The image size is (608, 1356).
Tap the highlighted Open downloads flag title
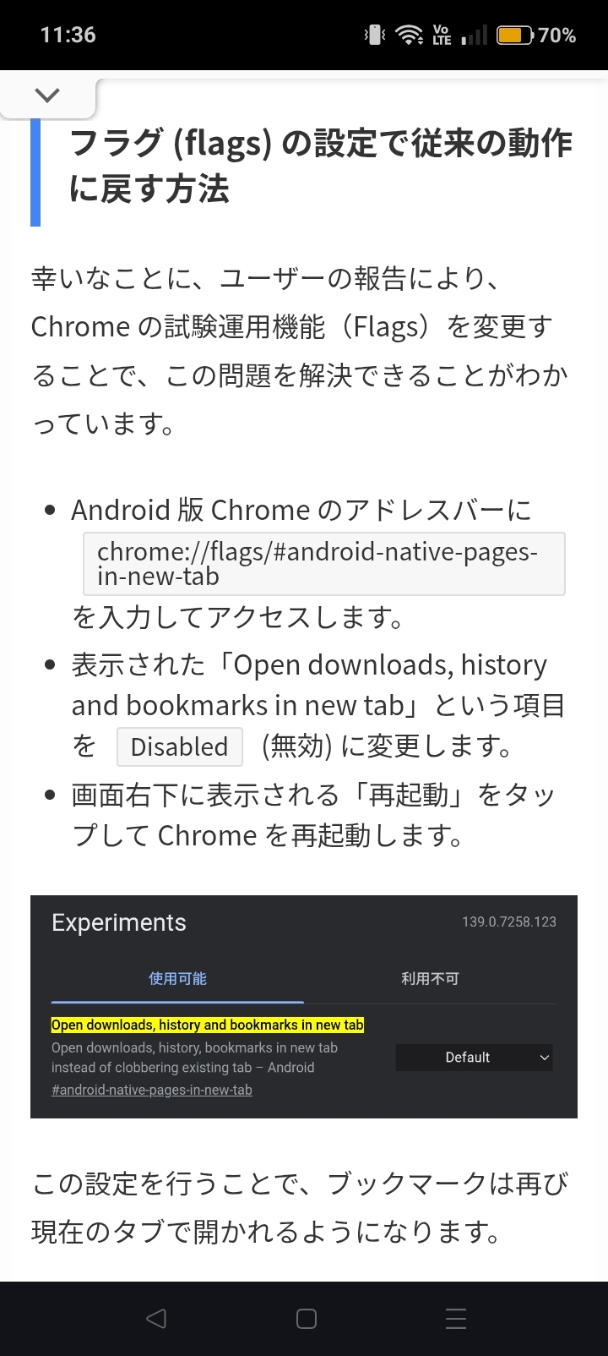[x=208, y=1025]
